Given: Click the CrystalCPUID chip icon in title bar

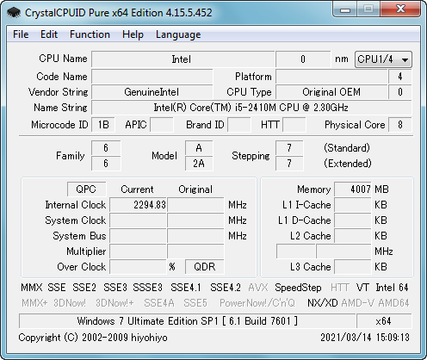Looking at the screenshot, I should (x=14, y=13).
